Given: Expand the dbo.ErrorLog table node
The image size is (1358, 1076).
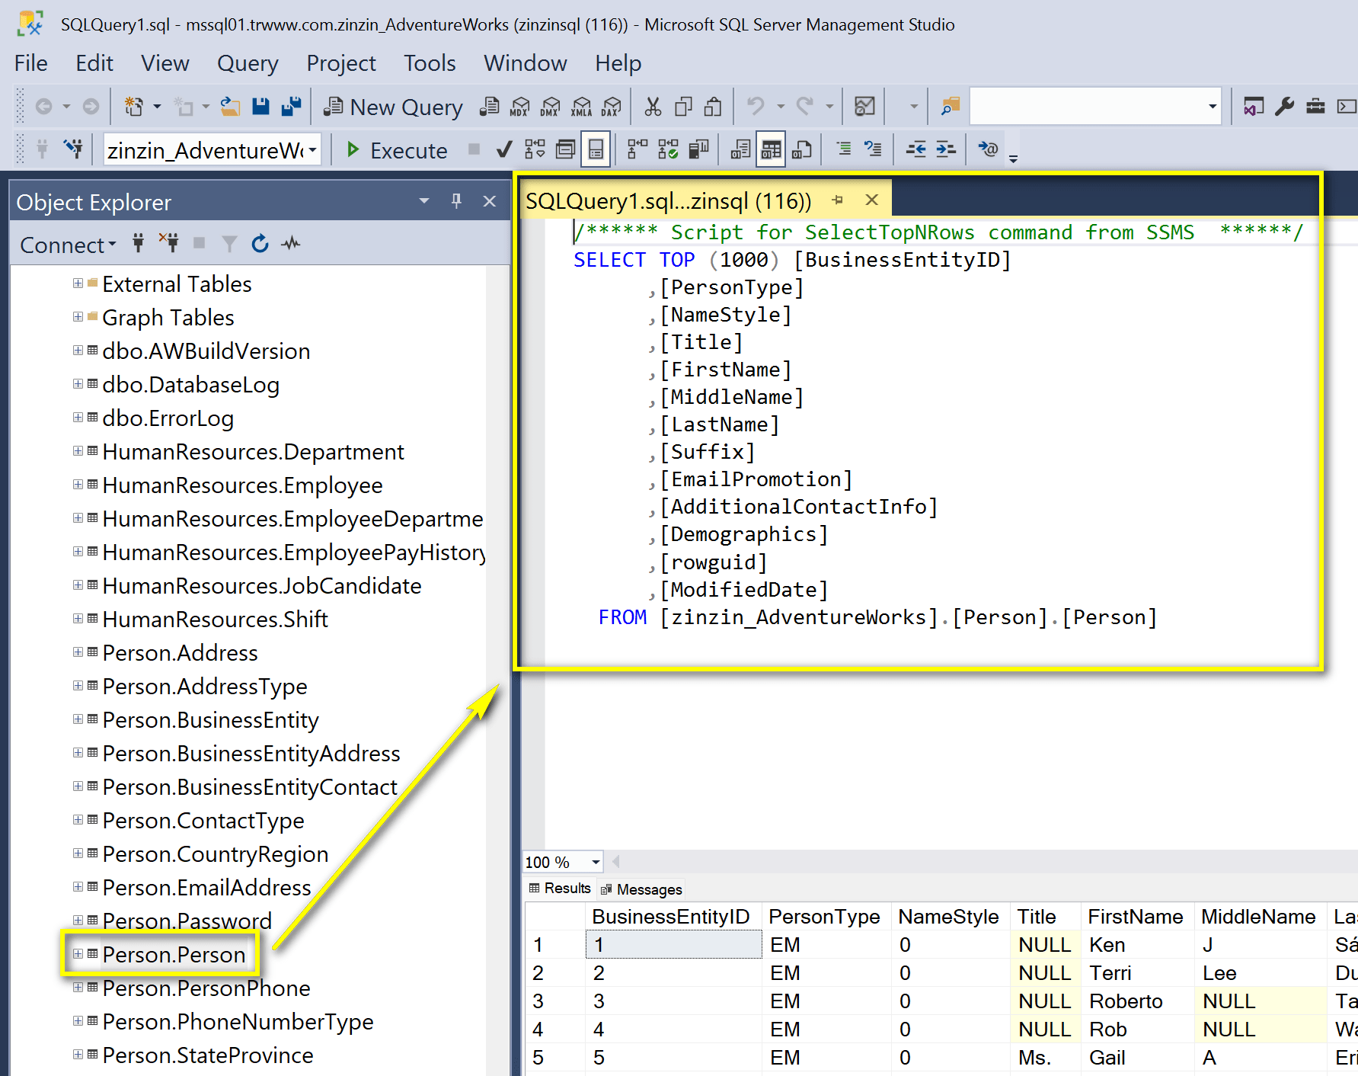Looking at the screenshot, I should click(78, 418).
